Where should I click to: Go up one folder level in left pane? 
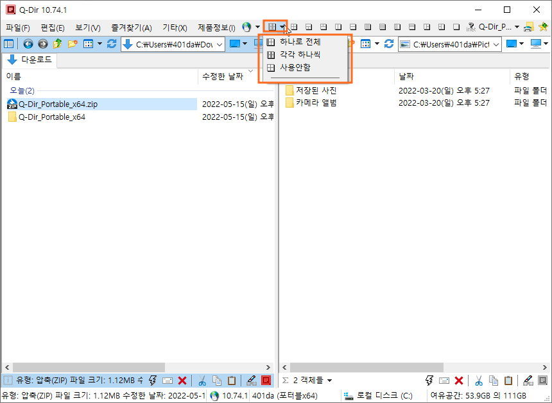coord(57,44)
